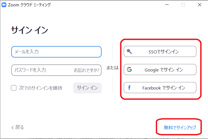The width and height of the screenshot is (208, 139).
Task: Click the key icon for SSO
Action: pos(129,51)
